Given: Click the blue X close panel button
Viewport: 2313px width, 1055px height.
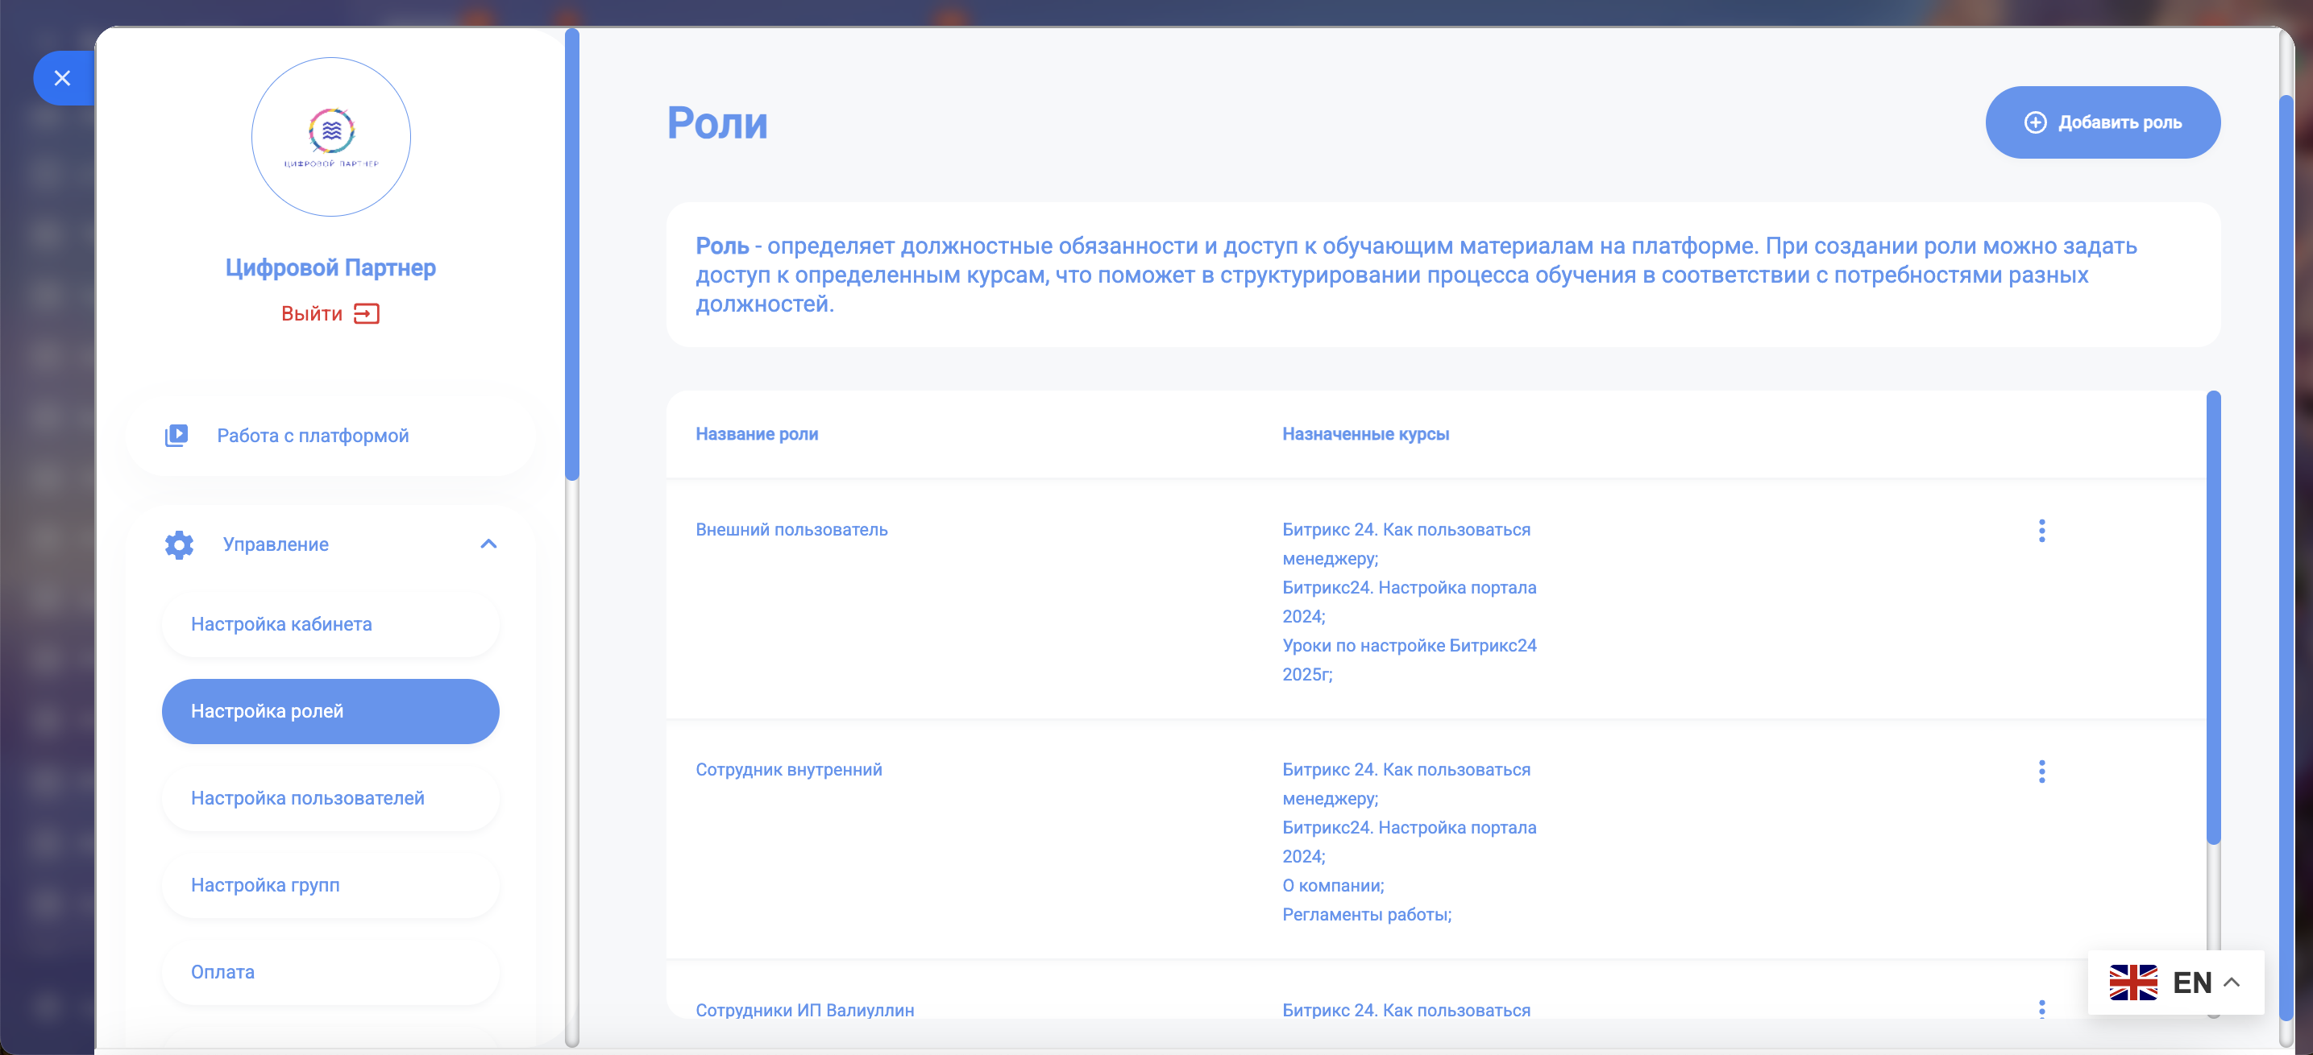Looking at the screenshot, I should [62, 78].
